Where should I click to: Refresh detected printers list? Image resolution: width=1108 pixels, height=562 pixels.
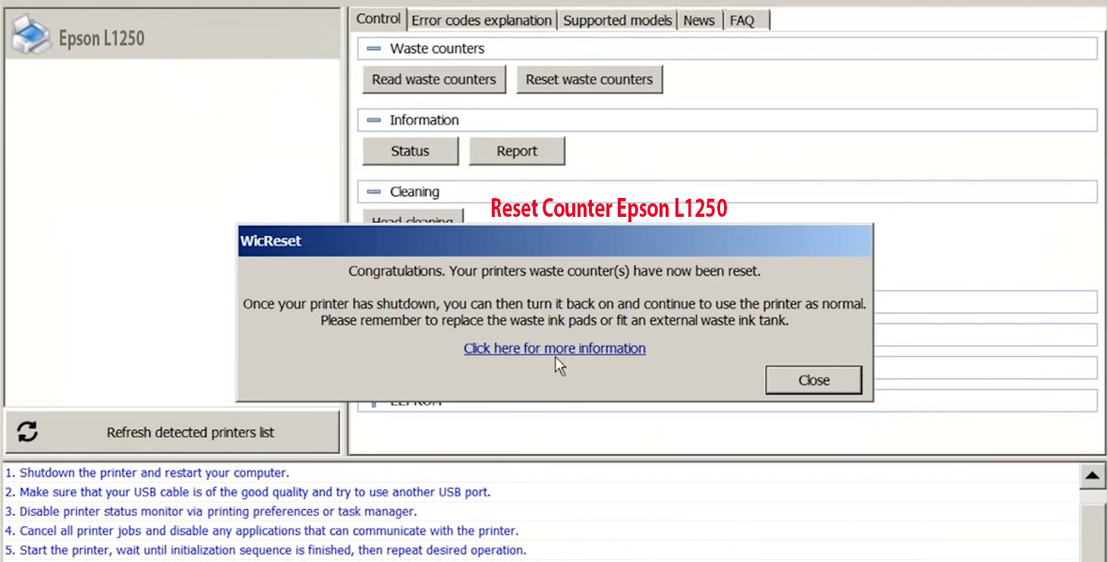pyautogui.click(x=172, y=432)
